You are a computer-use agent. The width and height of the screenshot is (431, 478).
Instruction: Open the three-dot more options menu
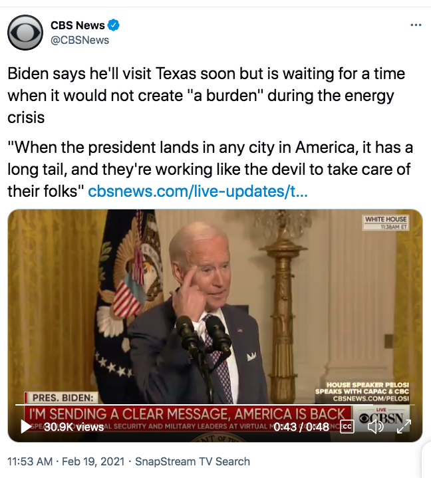(416, 25)
